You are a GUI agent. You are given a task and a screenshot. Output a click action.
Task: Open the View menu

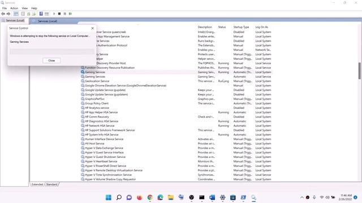[25, 8]
